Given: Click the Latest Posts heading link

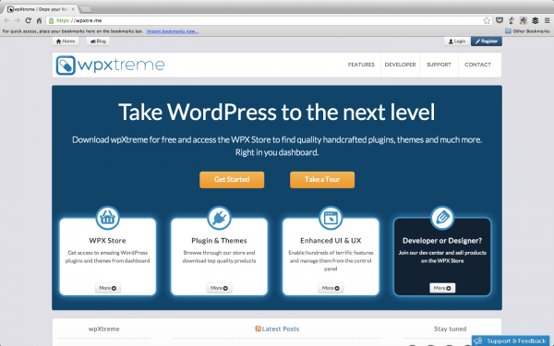Looking at the screenshot, I should pos(281,329).
